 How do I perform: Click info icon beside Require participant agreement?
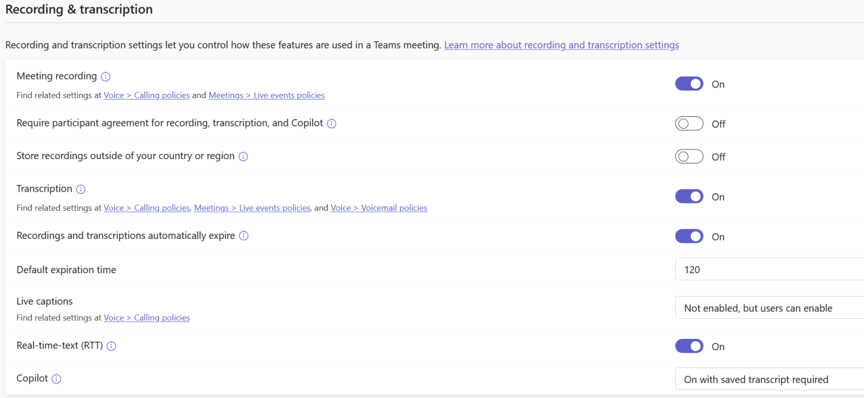click(x=331, y=123)
